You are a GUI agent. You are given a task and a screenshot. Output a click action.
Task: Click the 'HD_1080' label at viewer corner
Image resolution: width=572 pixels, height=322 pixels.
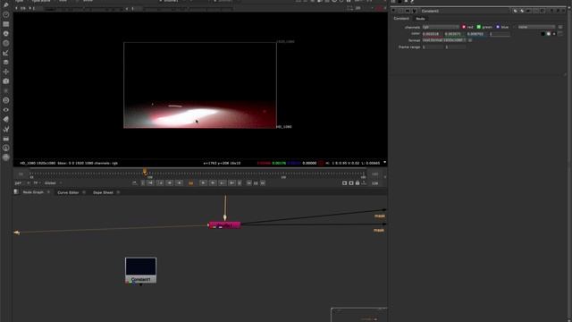coord(284,127)
